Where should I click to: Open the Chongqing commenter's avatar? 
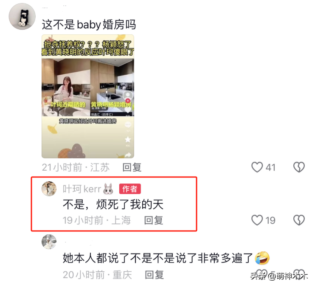coord(49,242)
